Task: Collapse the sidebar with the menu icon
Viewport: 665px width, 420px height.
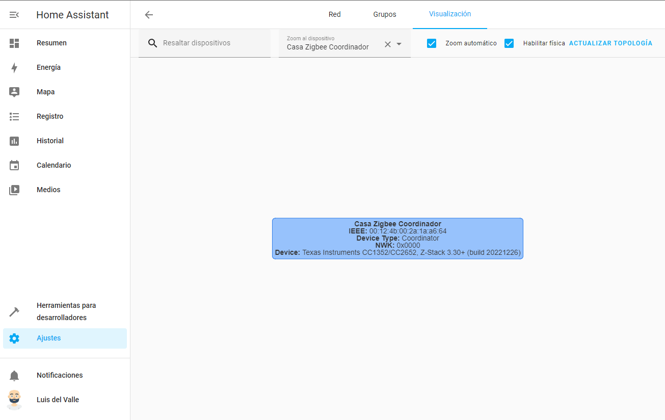Action: point(14,15)
